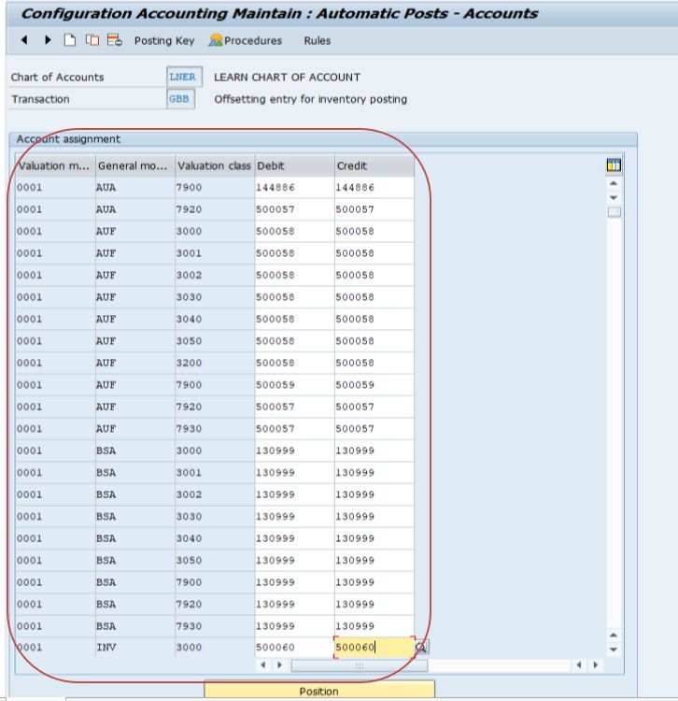Click the Valuation class column header
This screenshot has height=701, width=678.
tap(215, 165)
